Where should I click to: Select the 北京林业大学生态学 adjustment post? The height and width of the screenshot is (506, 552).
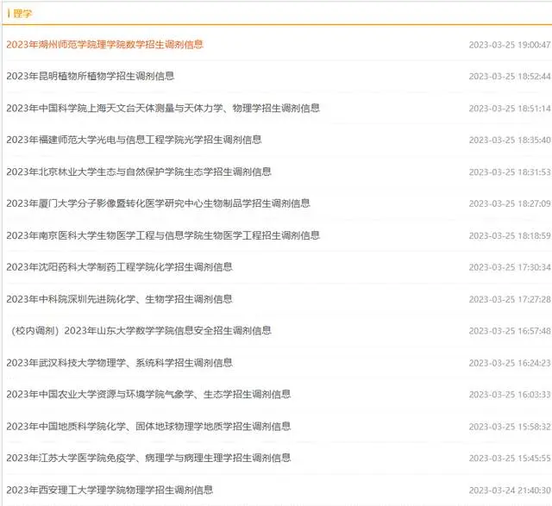138,172
